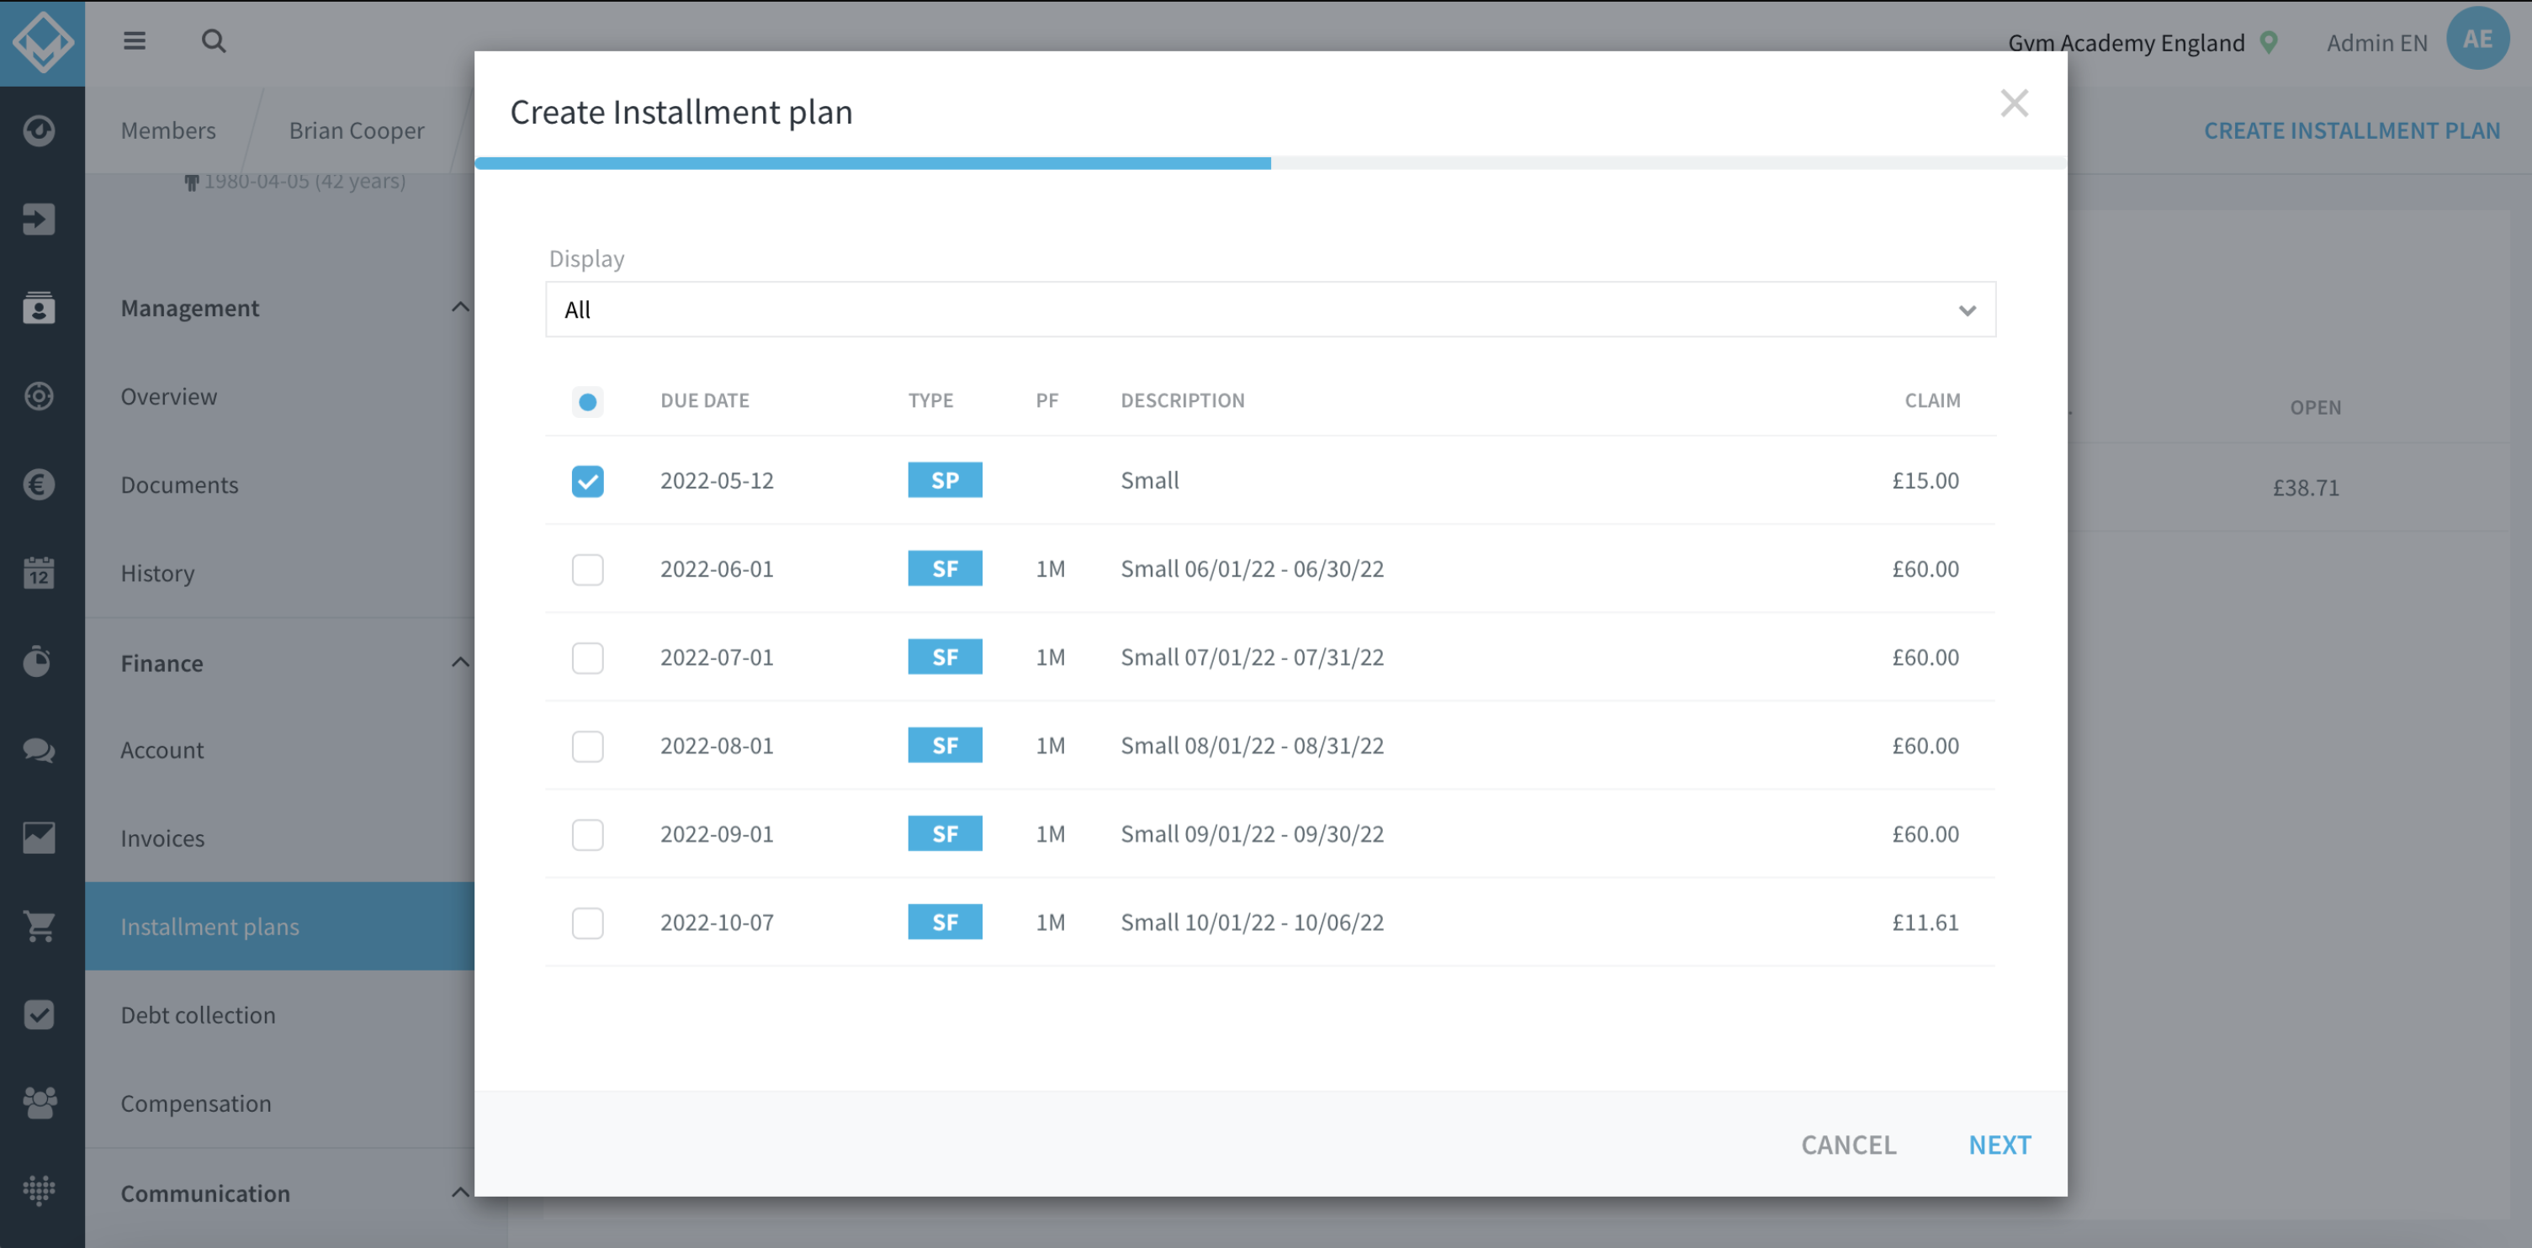This screenshot has width=2532, height=1248.
Task: Open the hamburger menu icon
Action: pyautogui.click(x=135, y=40)
